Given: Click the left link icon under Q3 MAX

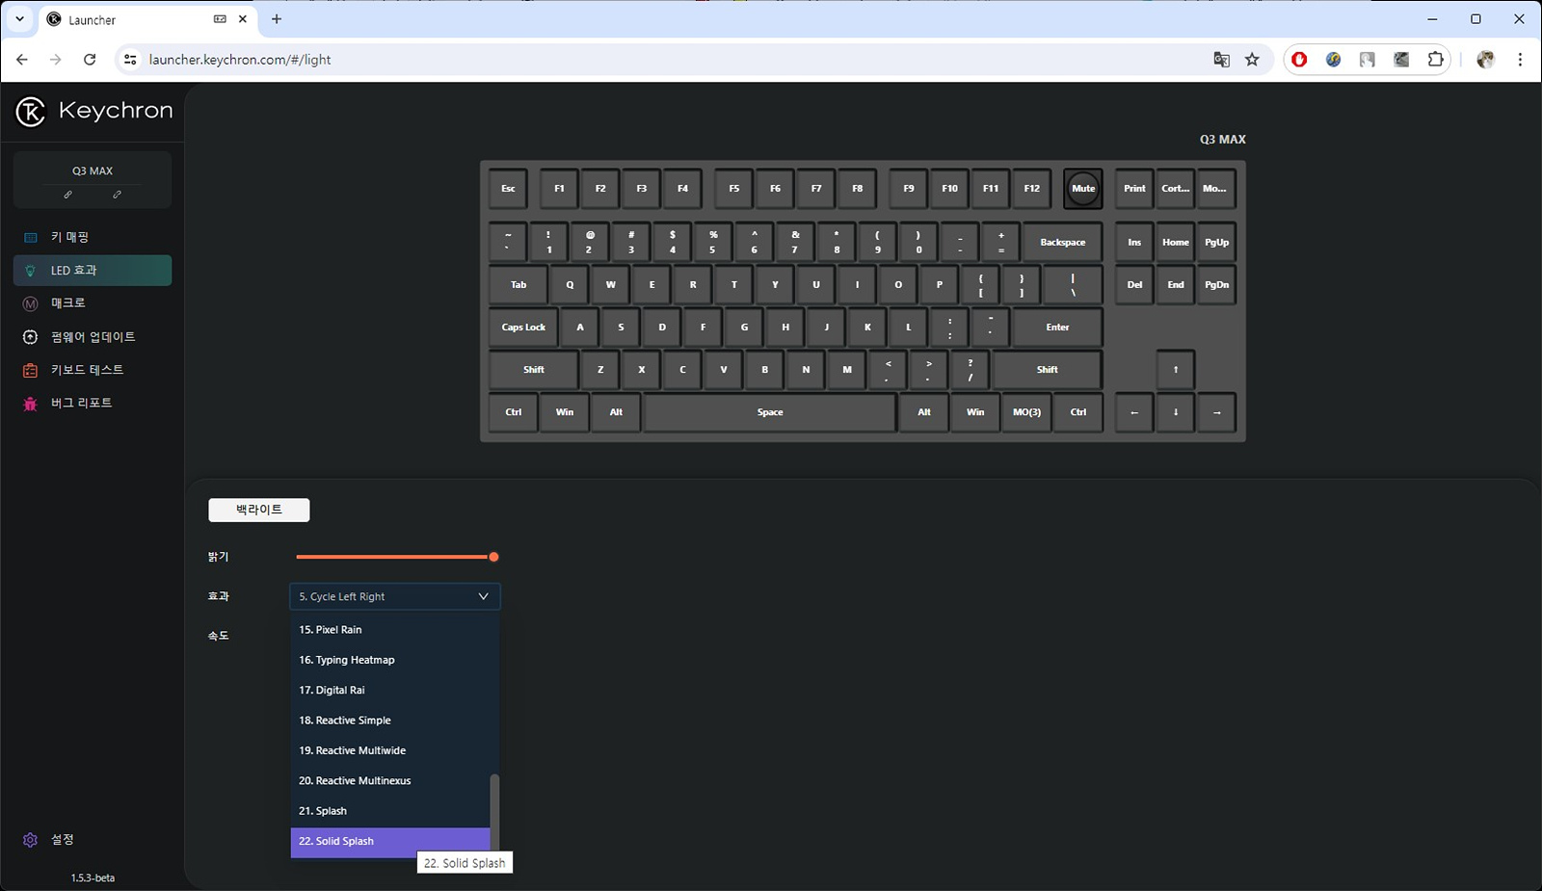Looking at the screenshot, I should 68,195.
